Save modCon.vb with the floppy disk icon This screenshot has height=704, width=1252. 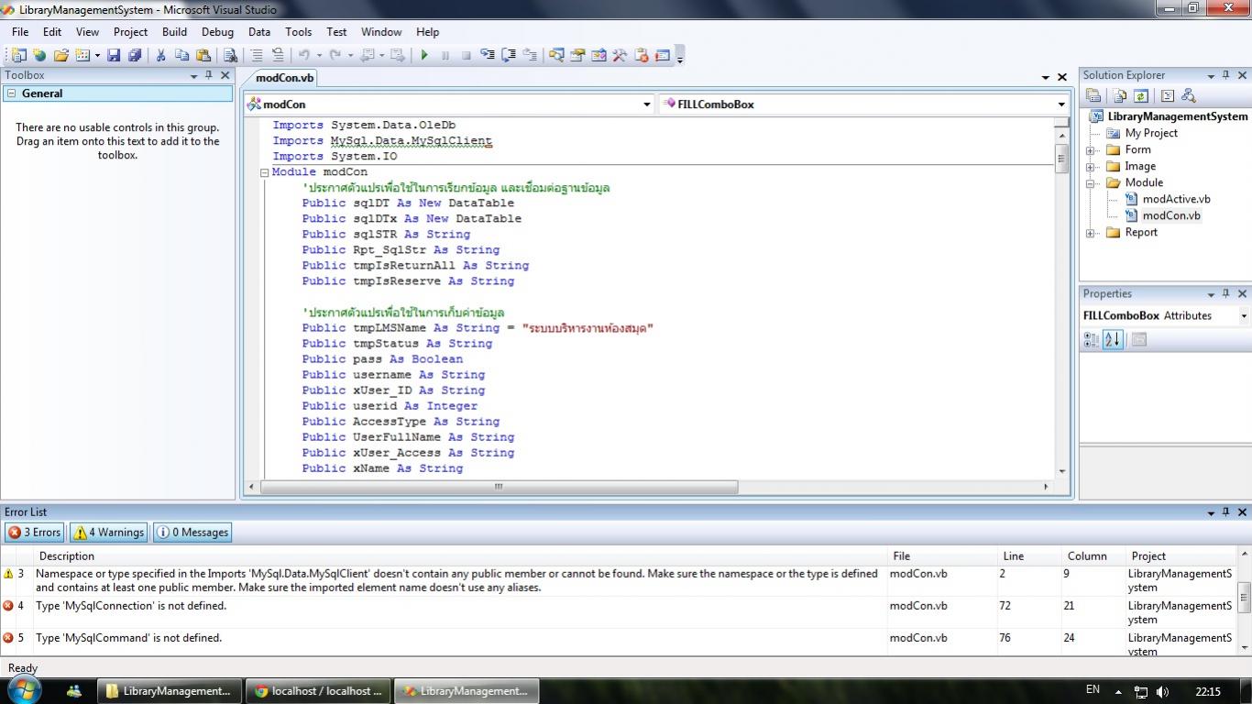click(114, 55)
